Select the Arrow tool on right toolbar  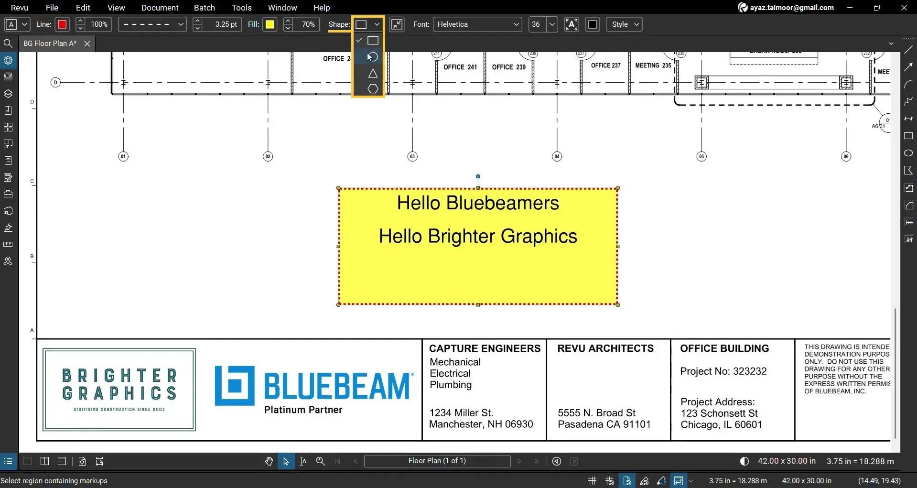pyautogui.click(x=909, y=67)
